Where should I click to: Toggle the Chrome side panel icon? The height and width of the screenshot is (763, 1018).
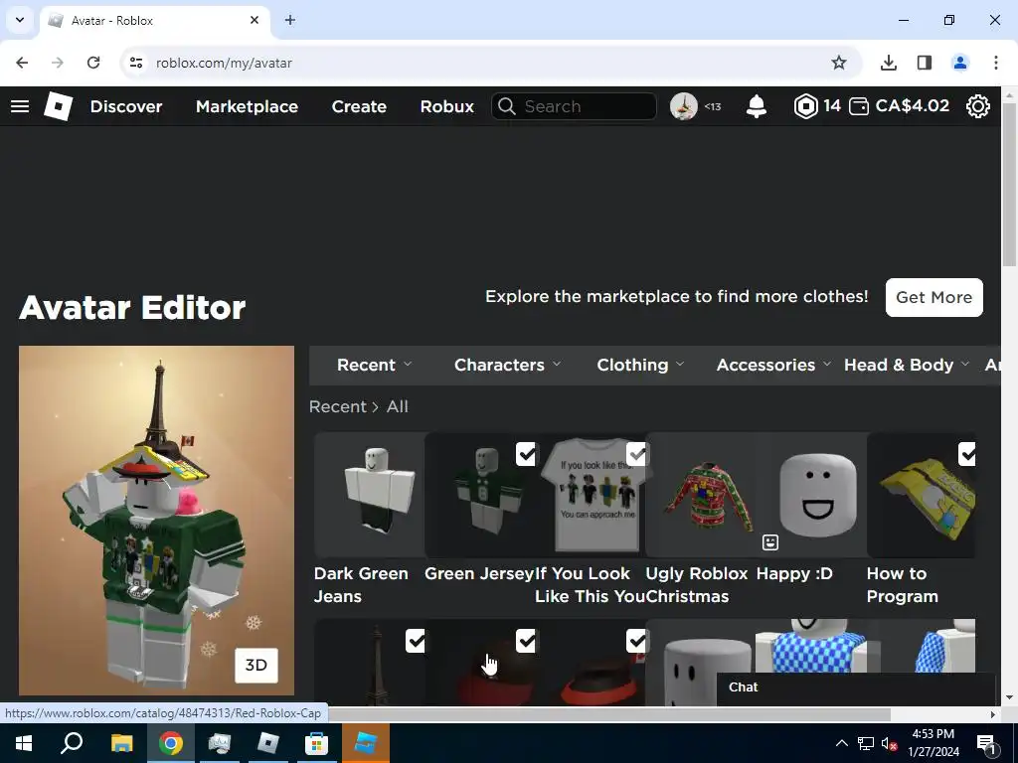(925, 63)
